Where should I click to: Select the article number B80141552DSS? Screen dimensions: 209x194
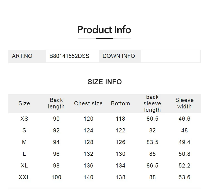(x=69, y=56)
